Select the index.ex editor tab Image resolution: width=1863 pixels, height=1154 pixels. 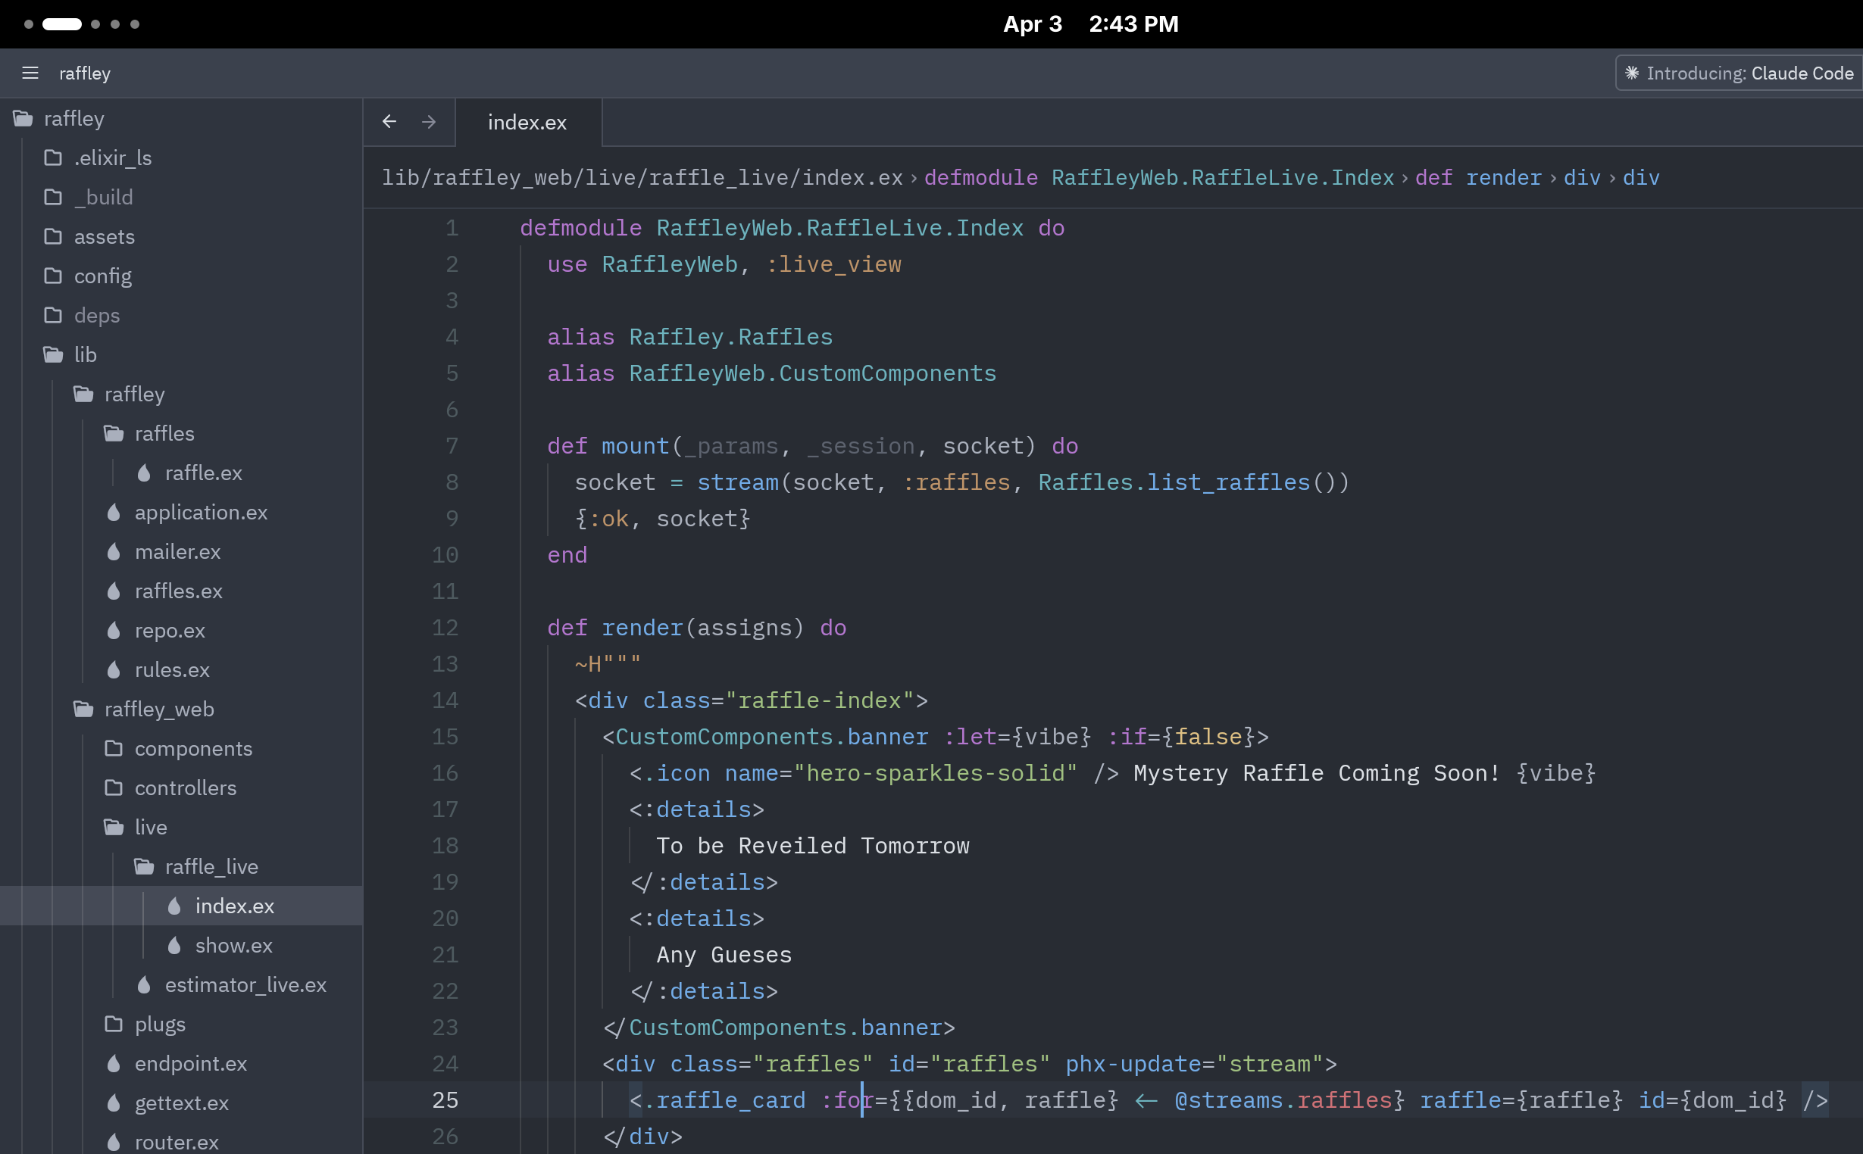(527, 122)
